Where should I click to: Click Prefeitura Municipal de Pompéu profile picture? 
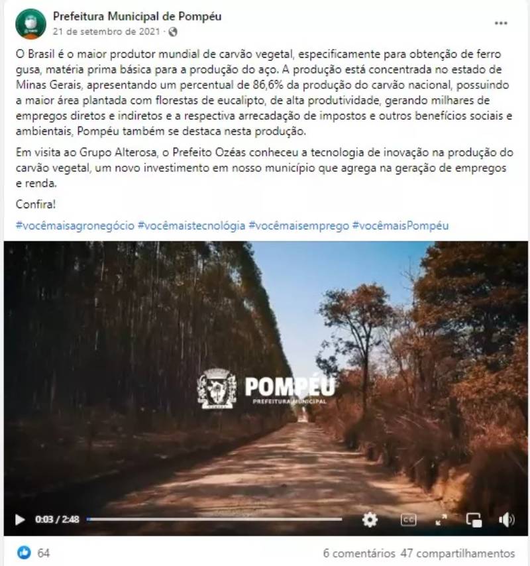point(30,24)
